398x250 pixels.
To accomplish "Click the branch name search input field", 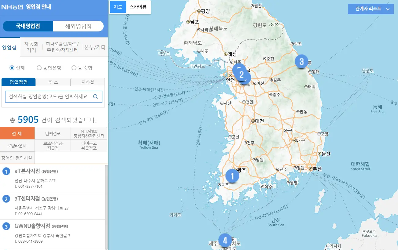I will click(49, 96).
